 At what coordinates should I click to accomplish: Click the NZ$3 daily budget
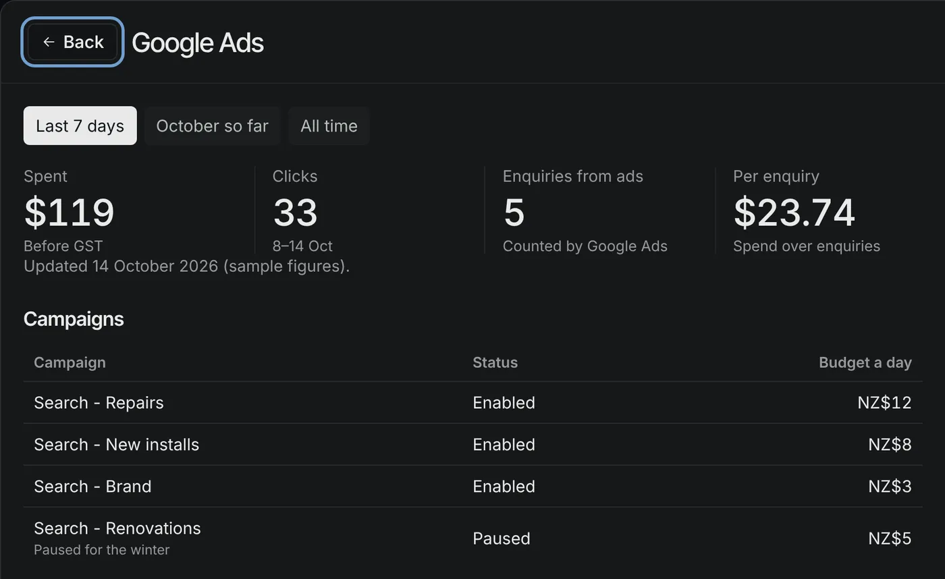(x=890, y=487)
